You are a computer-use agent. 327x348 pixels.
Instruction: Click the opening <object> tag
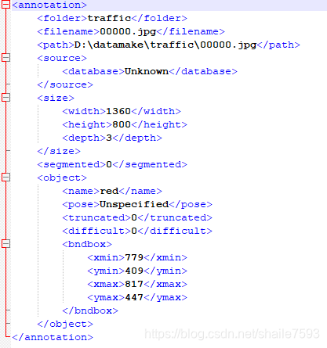pos(62,178)
